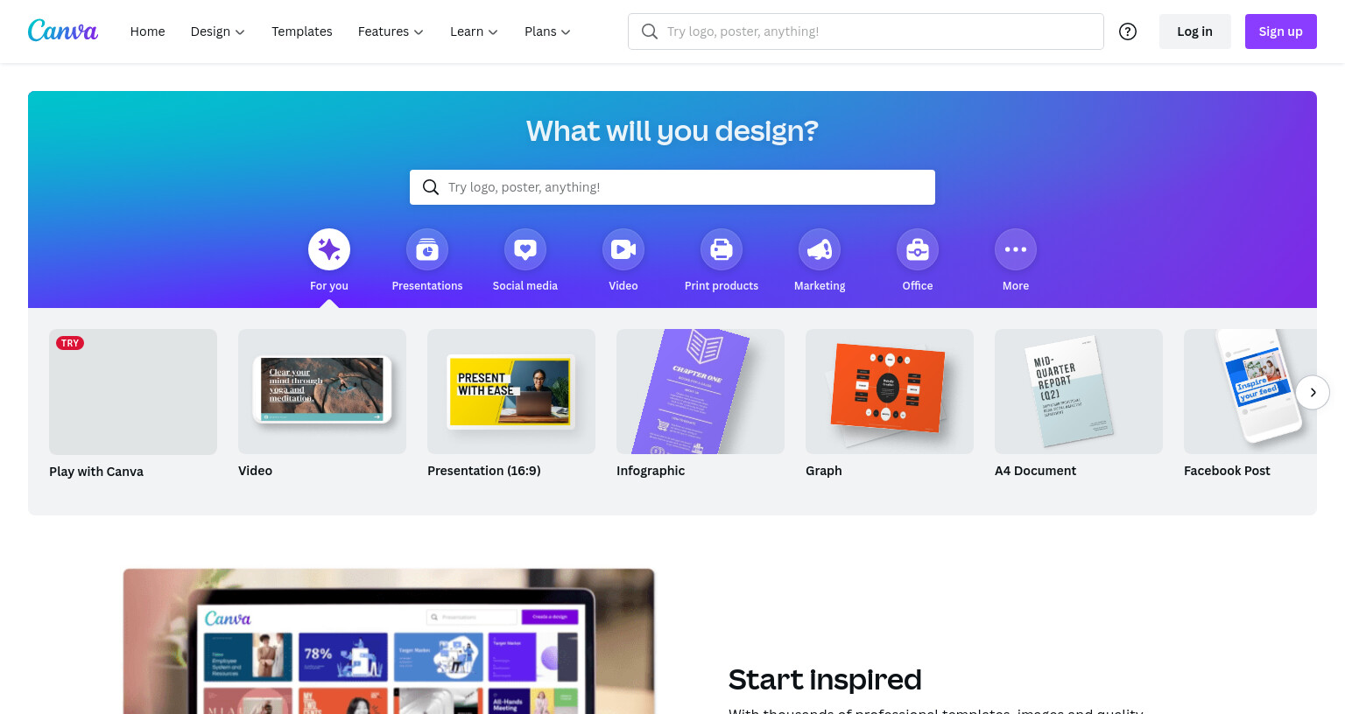The height and width of the screenshot is (714, 1345).
Task: Choose the Social media heart icon
Action: pos(525,250)
